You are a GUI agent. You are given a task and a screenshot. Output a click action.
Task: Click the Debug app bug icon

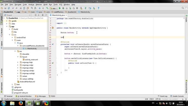point(63,8)
